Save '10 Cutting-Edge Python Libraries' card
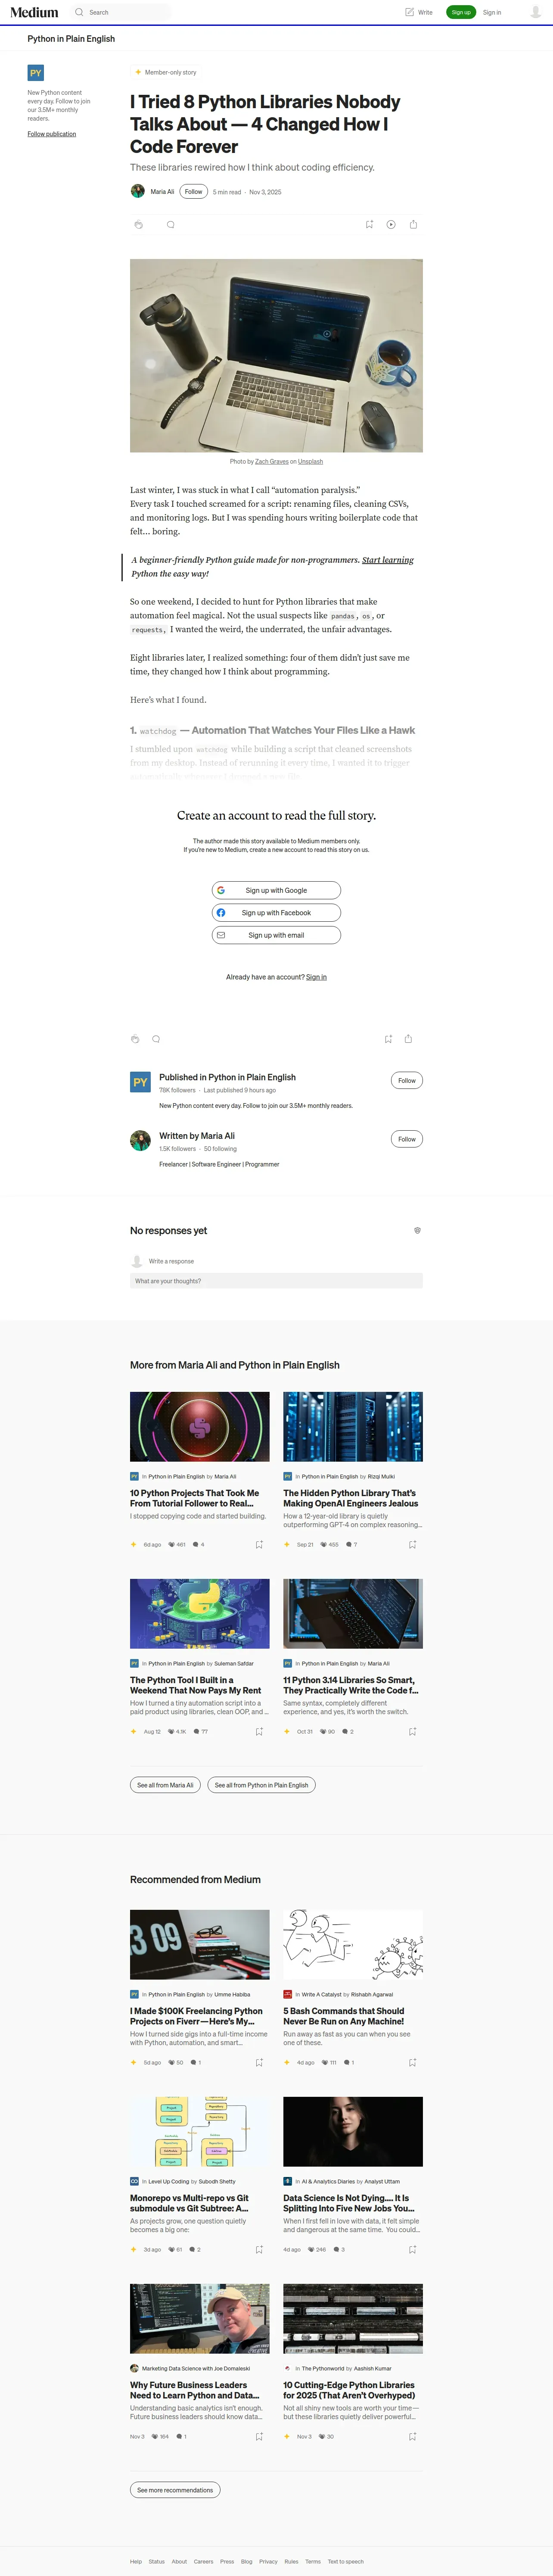This screenshot has width=553, height=2576. (x=412, y=2437)
